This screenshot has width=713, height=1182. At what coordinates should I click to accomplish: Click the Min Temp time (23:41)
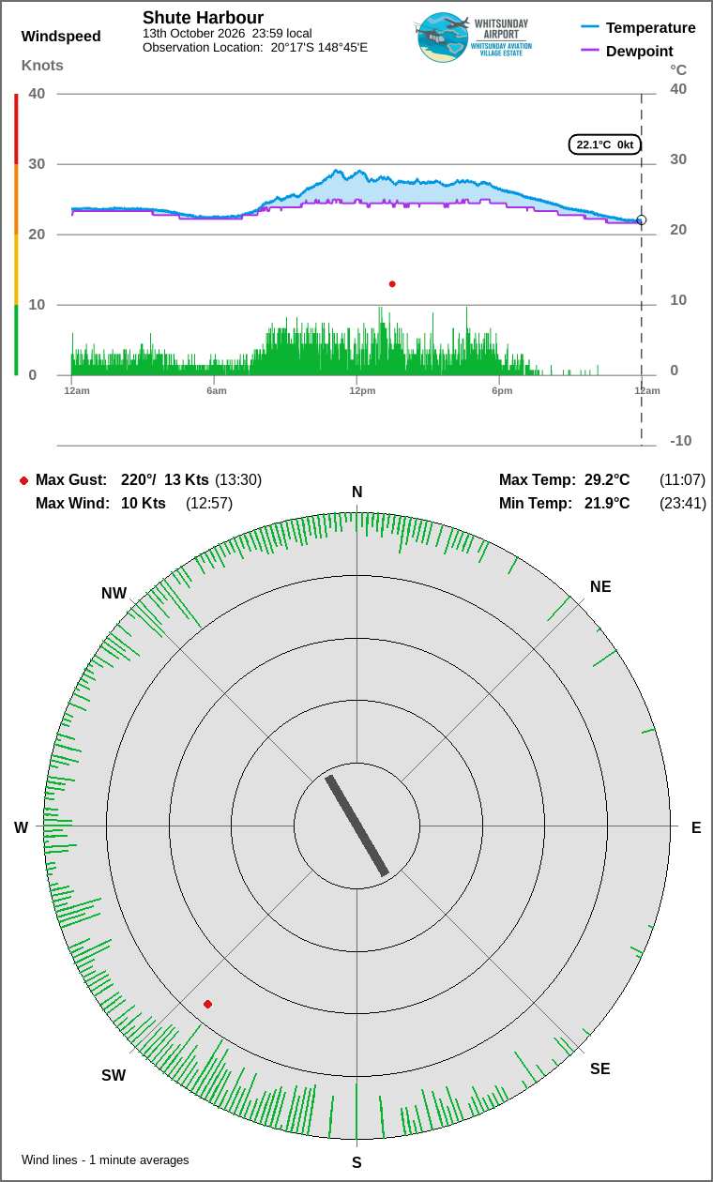(683, 504)
